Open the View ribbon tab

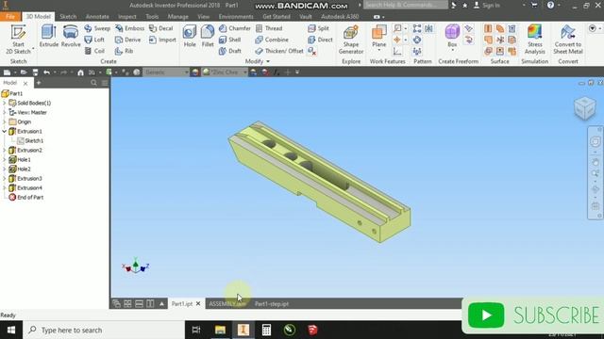tap(204, 17)
